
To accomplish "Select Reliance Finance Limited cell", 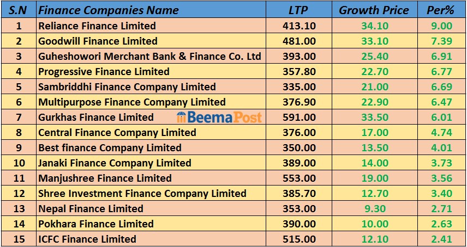I will [97, 26].
